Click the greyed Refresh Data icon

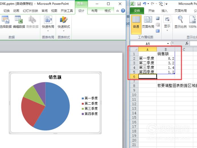point(32,22)
